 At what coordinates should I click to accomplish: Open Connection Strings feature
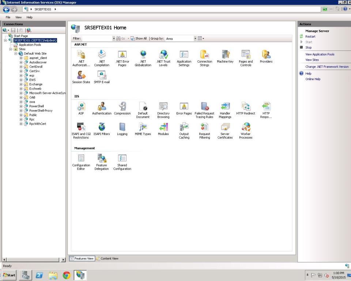coord(205,58)
